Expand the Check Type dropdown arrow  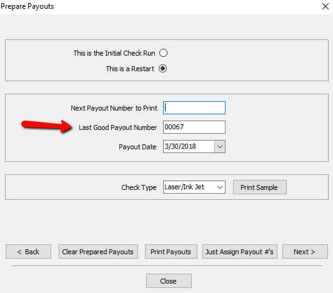point(220,187)
